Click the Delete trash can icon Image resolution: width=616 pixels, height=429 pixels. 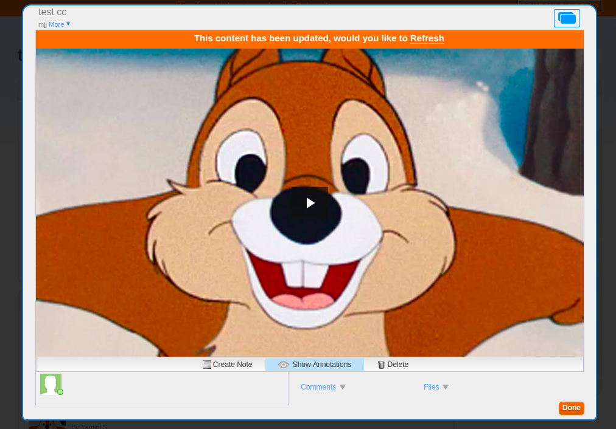coord(381,365)
